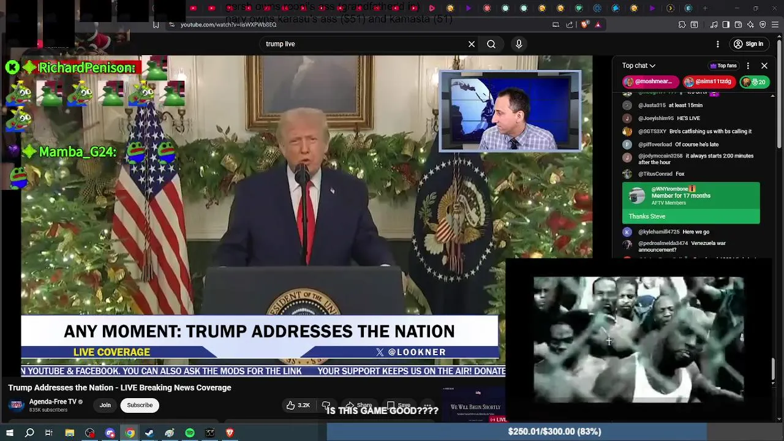This screenshot has height=441, width=784.
Task: Click the browser address bar URL
Action: point(228,24)
